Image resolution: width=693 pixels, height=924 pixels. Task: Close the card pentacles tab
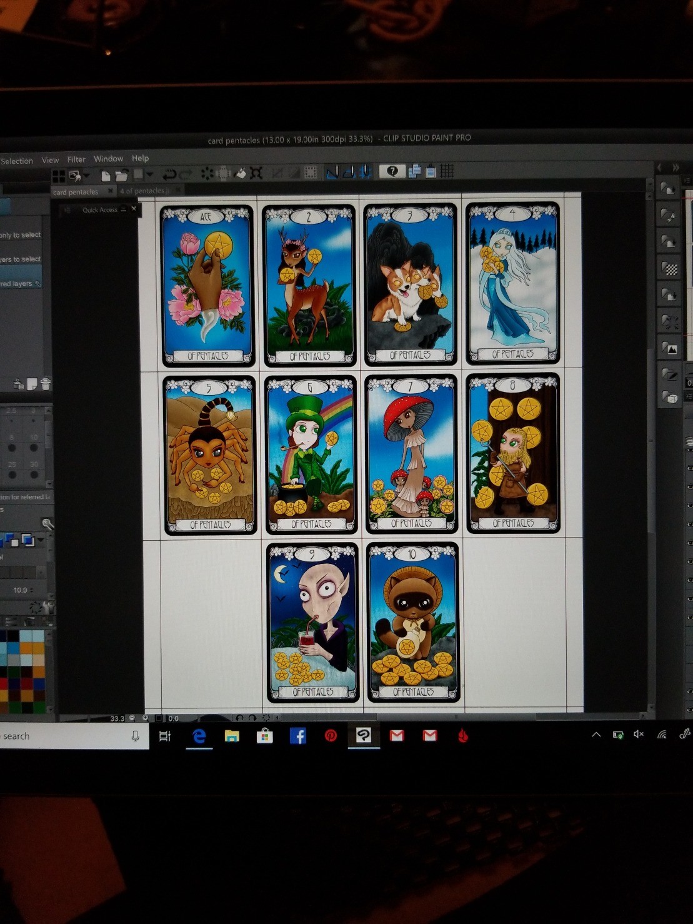(x=111, y=191)
